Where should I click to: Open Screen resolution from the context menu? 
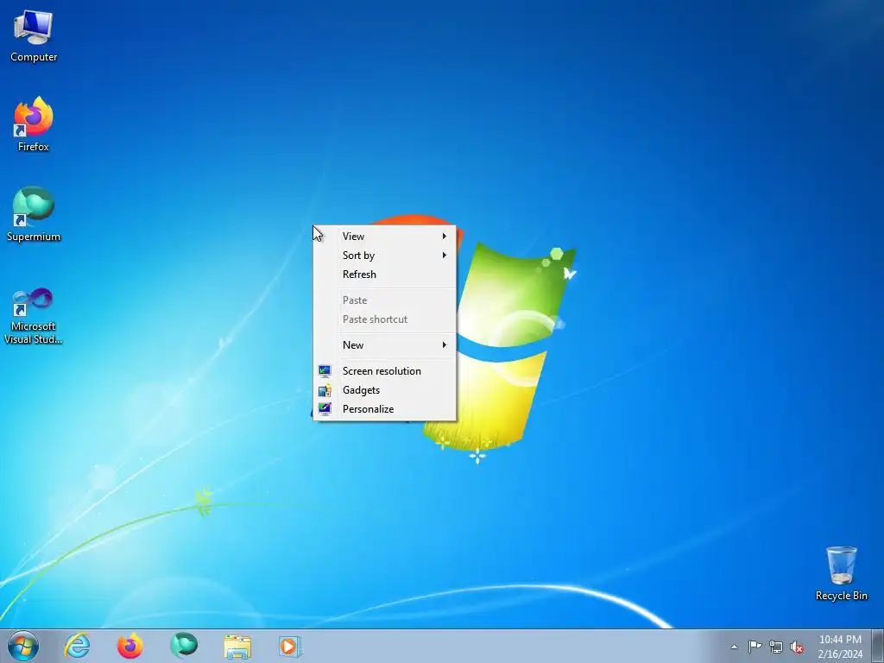tap(384, 371)
